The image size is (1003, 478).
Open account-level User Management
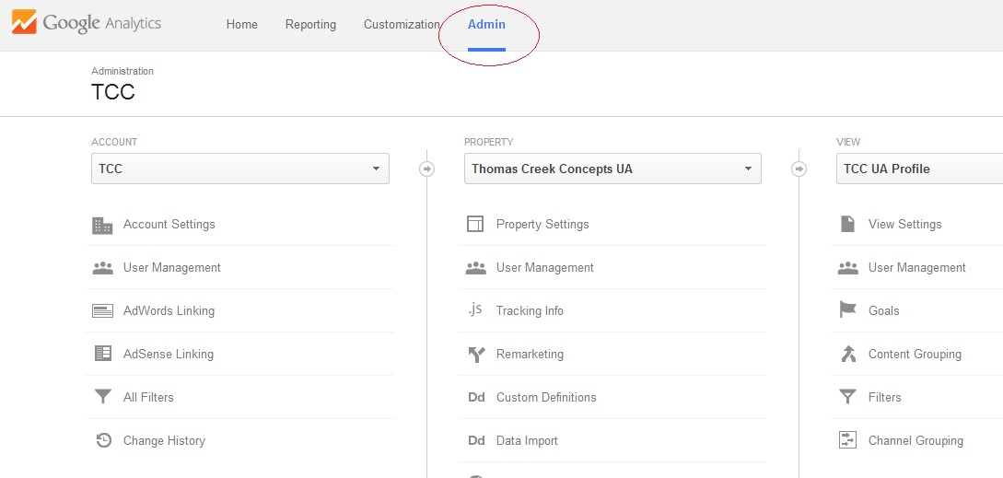pos(172,268)
